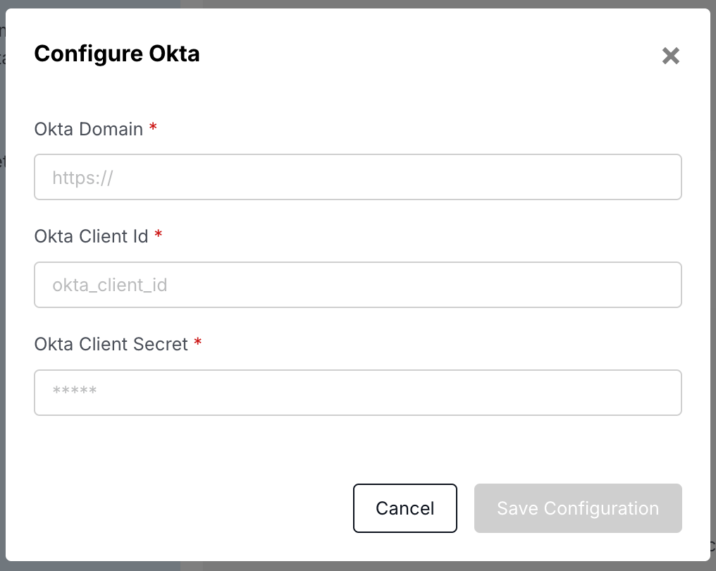This screenshot has width=716, height=571.
Task: Click the "Okta Client Id" label text
Action: (91, 236)
